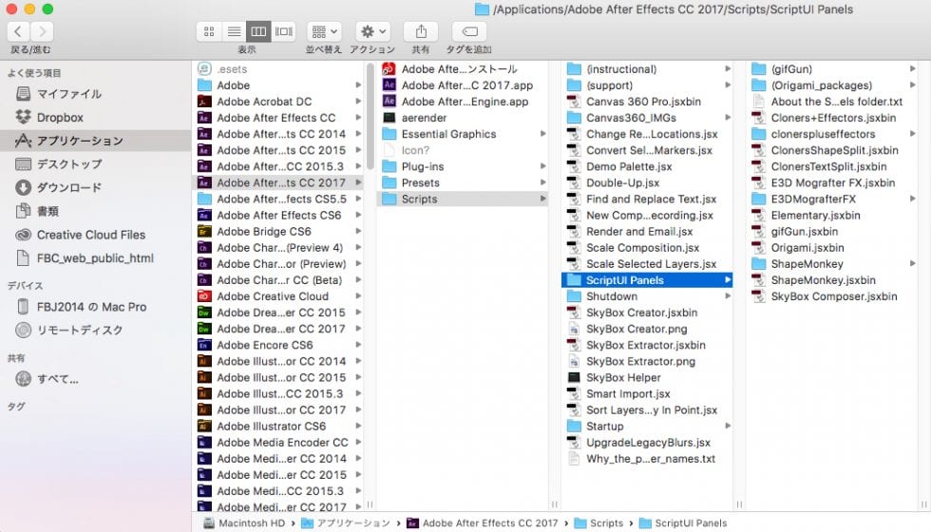Image resolution: width=931 pixels, height=532 pixels.
Task: Switch to list view mode
Action: tap(234, 31)
